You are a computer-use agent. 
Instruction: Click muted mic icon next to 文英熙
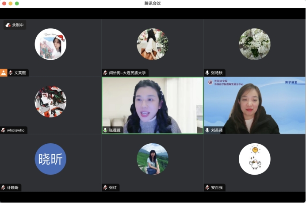11,73
